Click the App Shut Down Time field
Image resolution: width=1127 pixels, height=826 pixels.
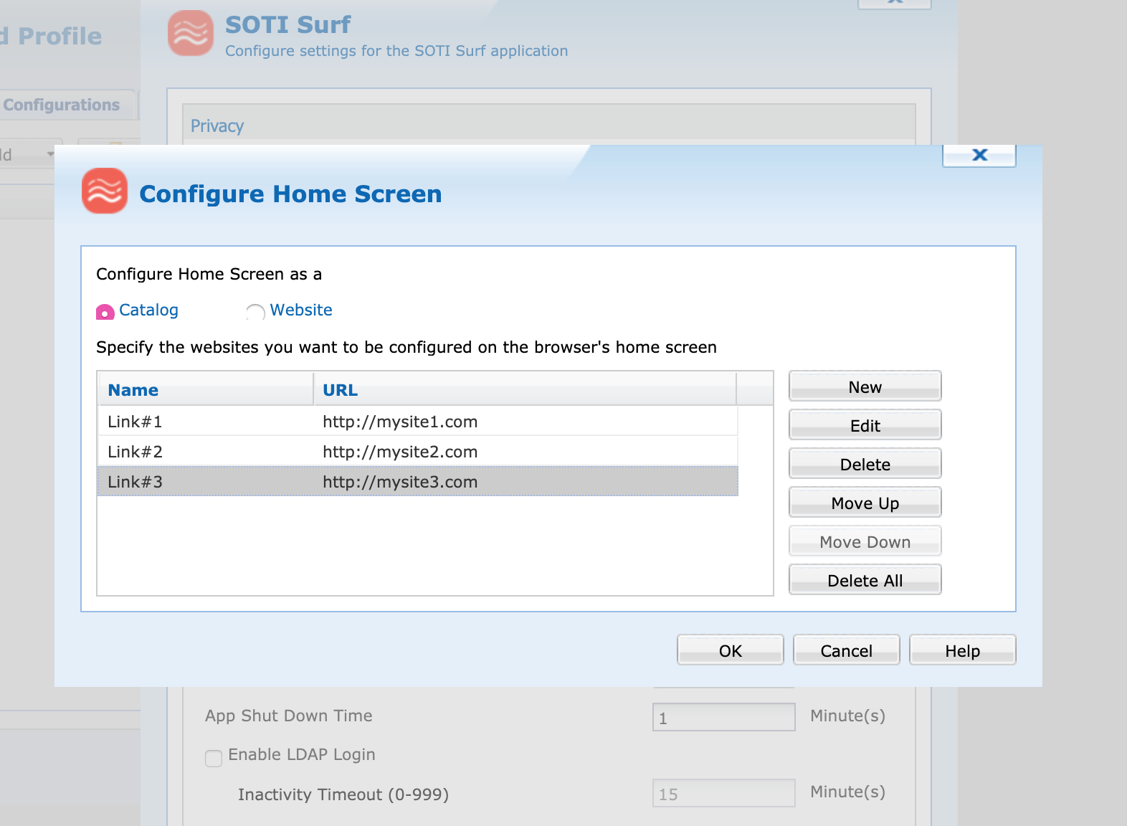(x=723, y=717)
